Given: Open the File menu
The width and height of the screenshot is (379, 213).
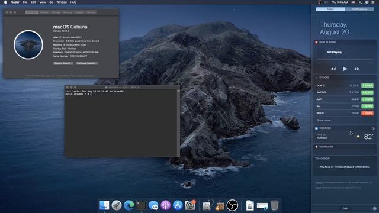Looking at the screenshot, I should tap(25, 2).
